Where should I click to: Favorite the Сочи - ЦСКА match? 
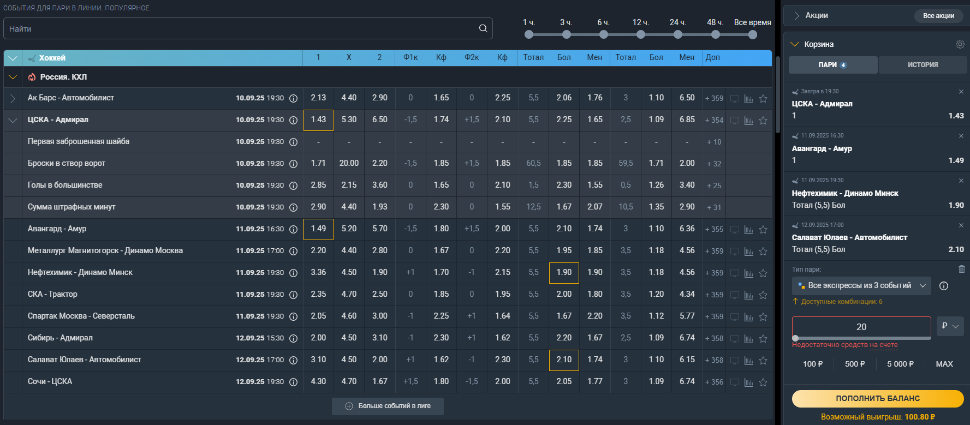[x=763, y=382]
